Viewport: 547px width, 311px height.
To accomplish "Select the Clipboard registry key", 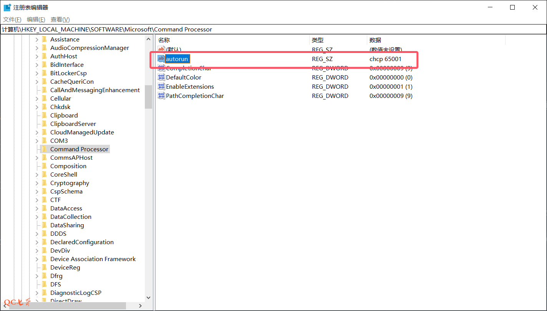I will 64,115.
